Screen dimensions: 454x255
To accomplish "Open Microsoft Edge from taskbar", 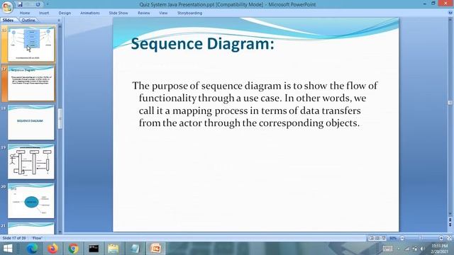I will 32,249.
